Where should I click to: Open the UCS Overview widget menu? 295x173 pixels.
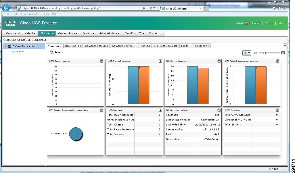pos(160,110)
